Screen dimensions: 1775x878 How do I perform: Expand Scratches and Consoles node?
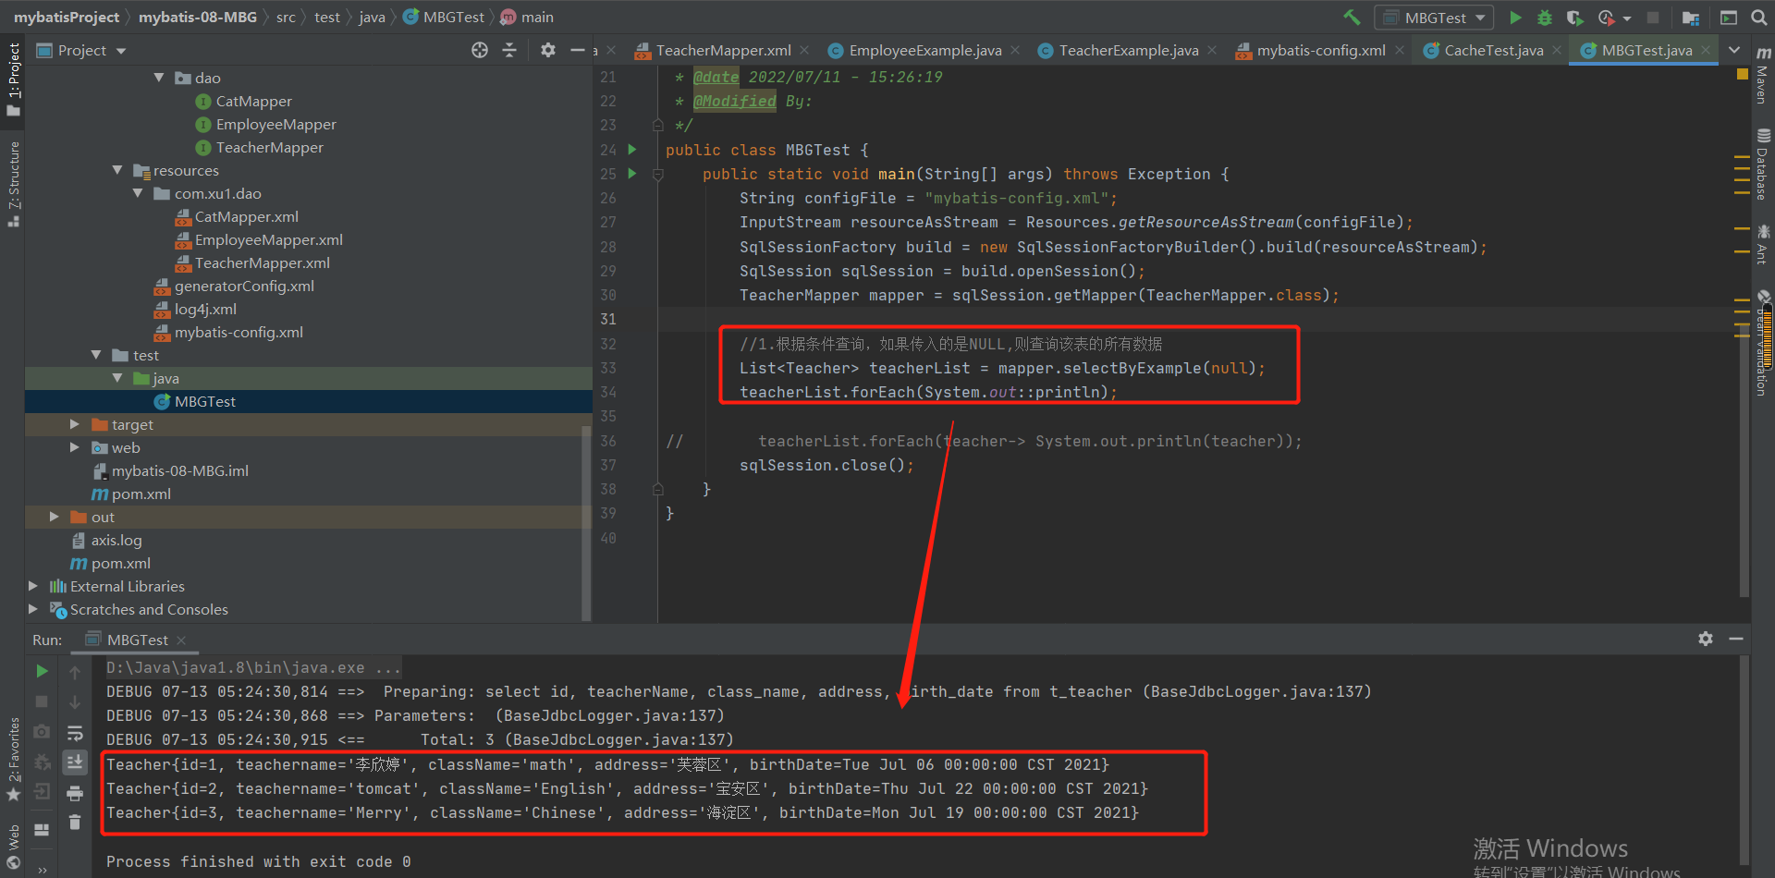click(33, 609)
